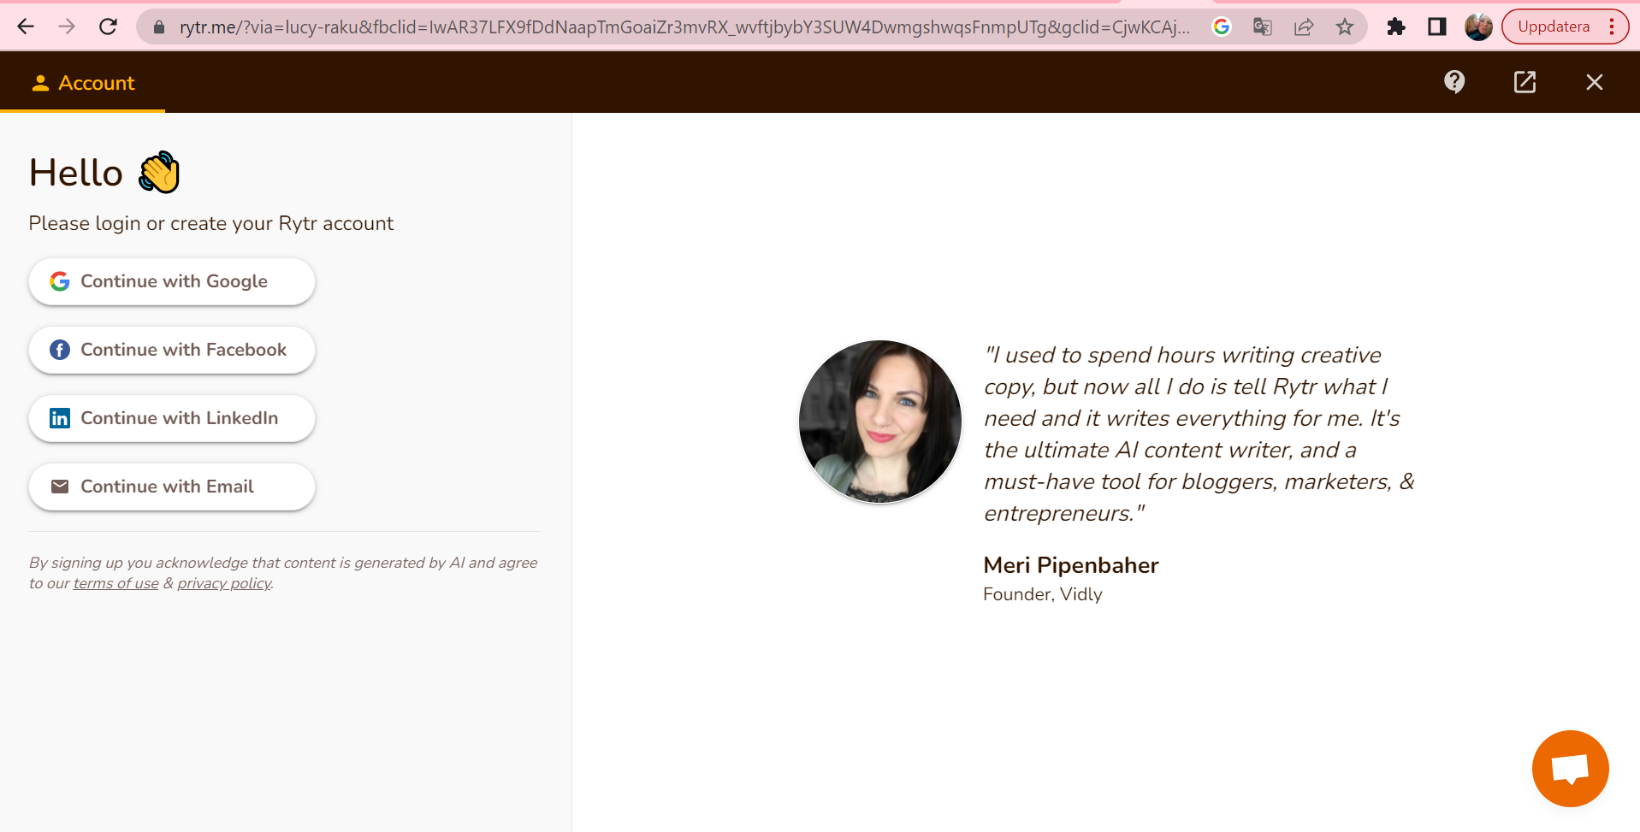The width and height of the screenshot is (1640, 832).
Task: Click the 'Founder, Vidly' text
Action: click(x=1043, y=594)
